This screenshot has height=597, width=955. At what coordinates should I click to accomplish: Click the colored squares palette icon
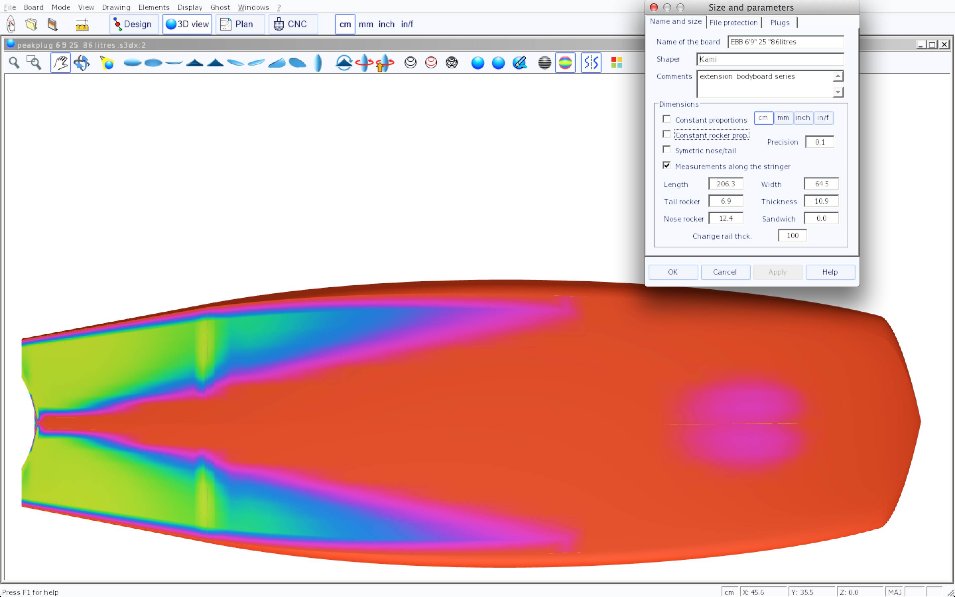pyautogui.click(x=616, y=63)
